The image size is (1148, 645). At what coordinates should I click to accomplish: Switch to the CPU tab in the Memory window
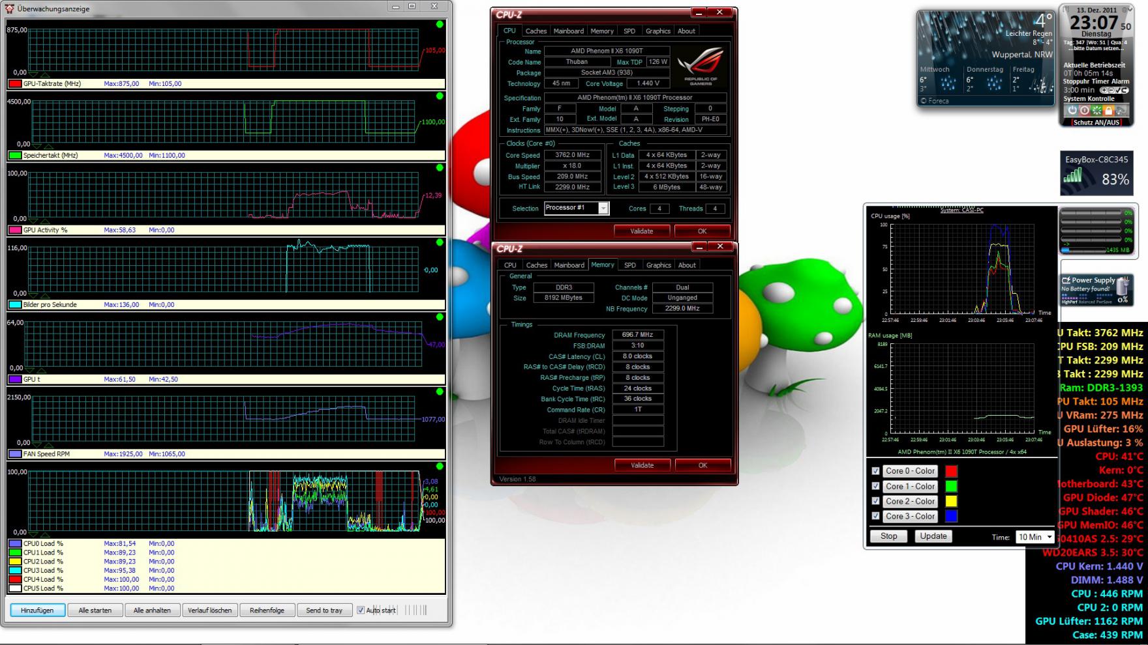pyautogui.click(x=510, y=265)
